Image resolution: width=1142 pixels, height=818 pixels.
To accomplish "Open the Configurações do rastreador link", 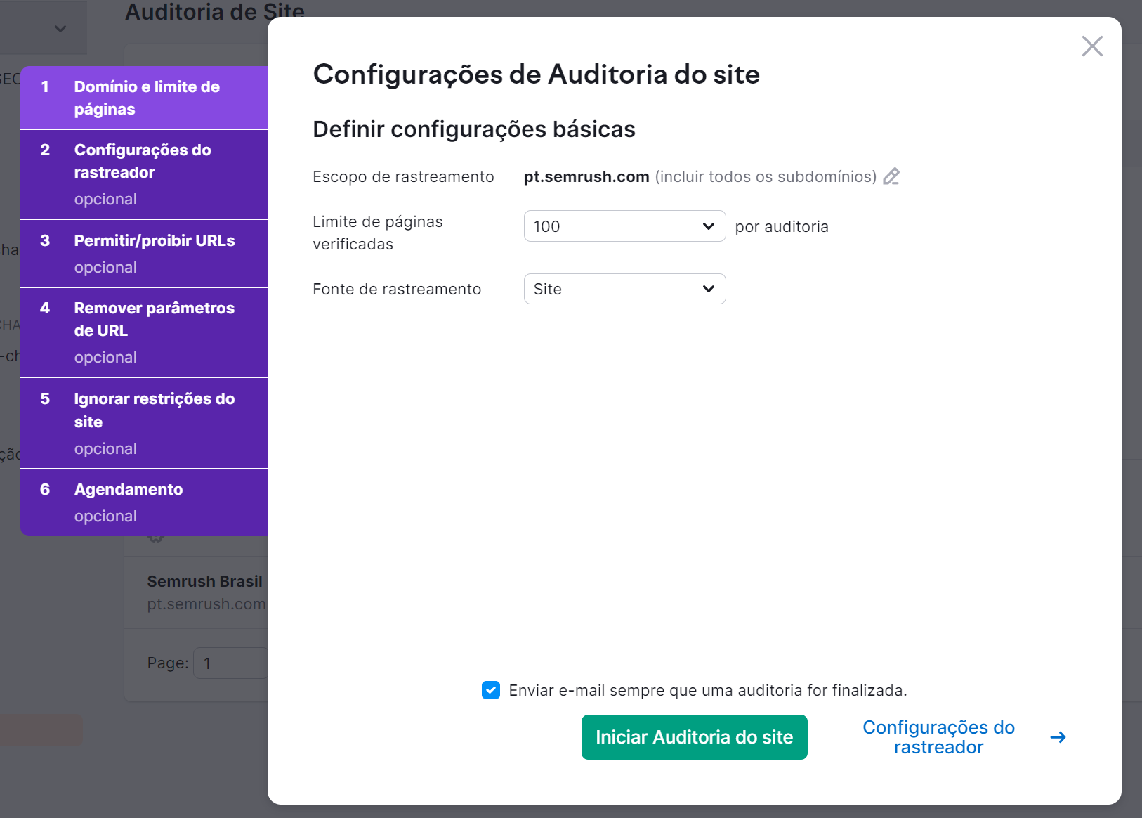I will [939, 737].
